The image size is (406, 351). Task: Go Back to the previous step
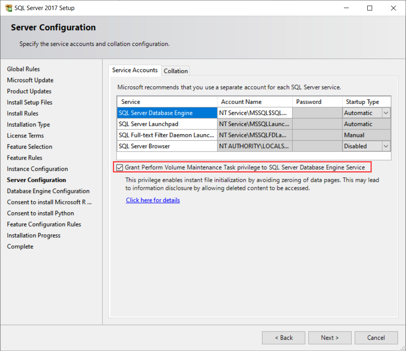click(x=284, y=338)
